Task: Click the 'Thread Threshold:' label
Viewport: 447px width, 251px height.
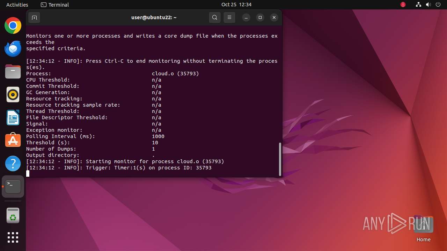Action: 53,111
